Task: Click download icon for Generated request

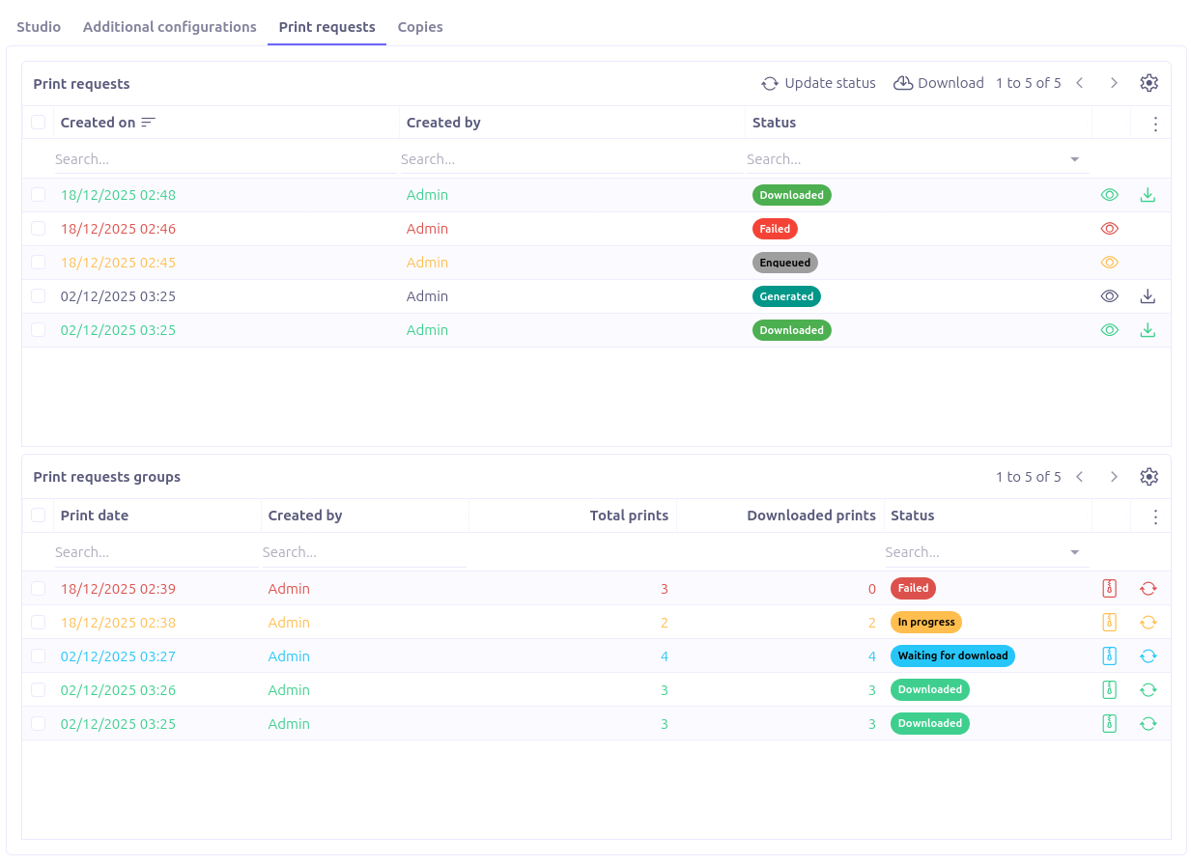Action: click(x=1148, y=296)
